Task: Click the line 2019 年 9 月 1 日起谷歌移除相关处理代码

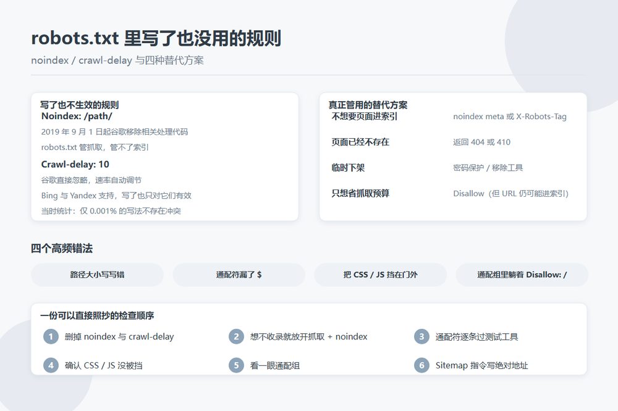Action: pos(115,132)
